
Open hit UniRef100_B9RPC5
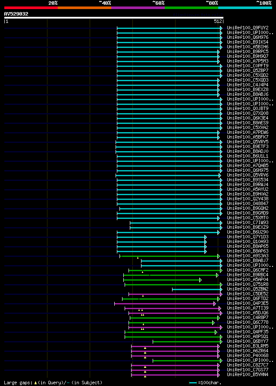[248, 52]
